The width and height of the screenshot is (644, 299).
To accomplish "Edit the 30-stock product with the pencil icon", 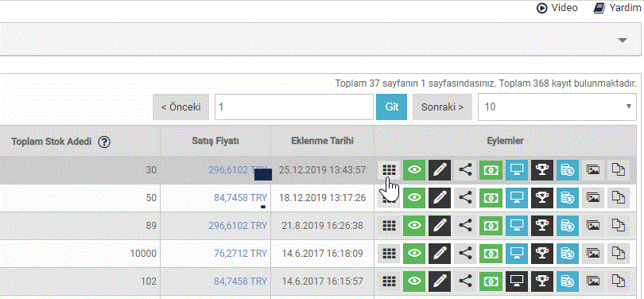I will (x=440, y=170).
